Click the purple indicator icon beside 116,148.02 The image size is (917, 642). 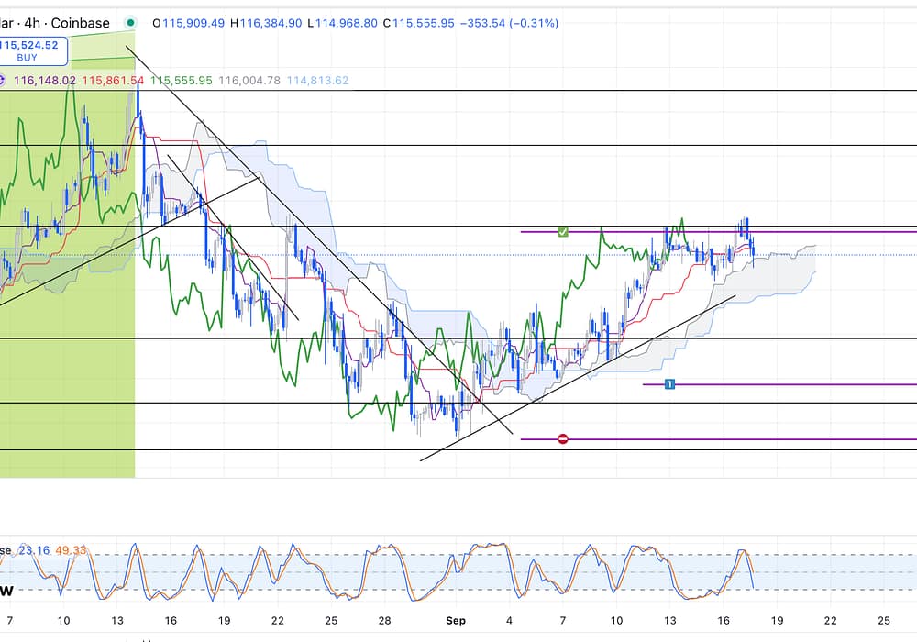[6, 81]
